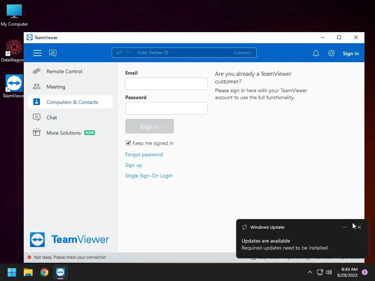Viewport: 375px width, 281px height.
Task: Open Single Sign-On Login link
Action: 149,176
